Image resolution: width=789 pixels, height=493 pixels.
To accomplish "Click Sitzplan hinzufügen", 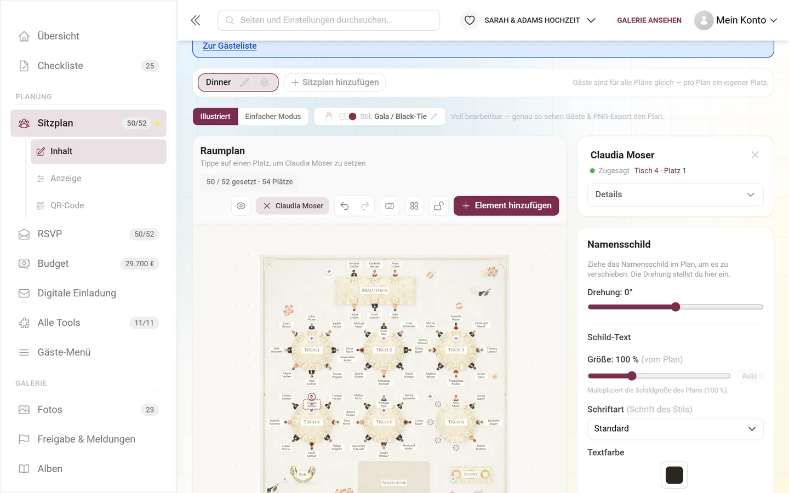I will click(x=335, y=82).
